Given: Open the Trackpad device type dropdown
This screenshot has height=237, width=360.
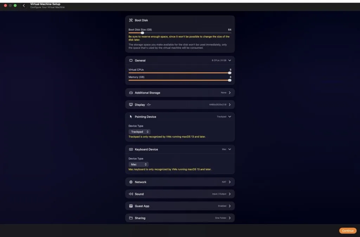Looking at the screenshot, I should tap(139, 132).
